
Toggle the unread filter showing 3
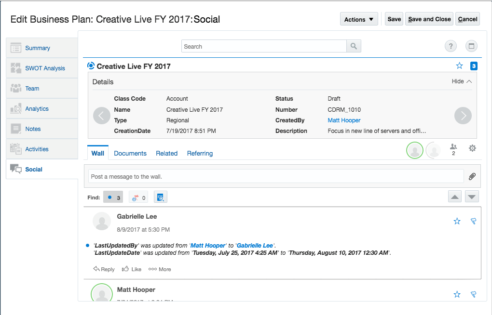[113, 197]
